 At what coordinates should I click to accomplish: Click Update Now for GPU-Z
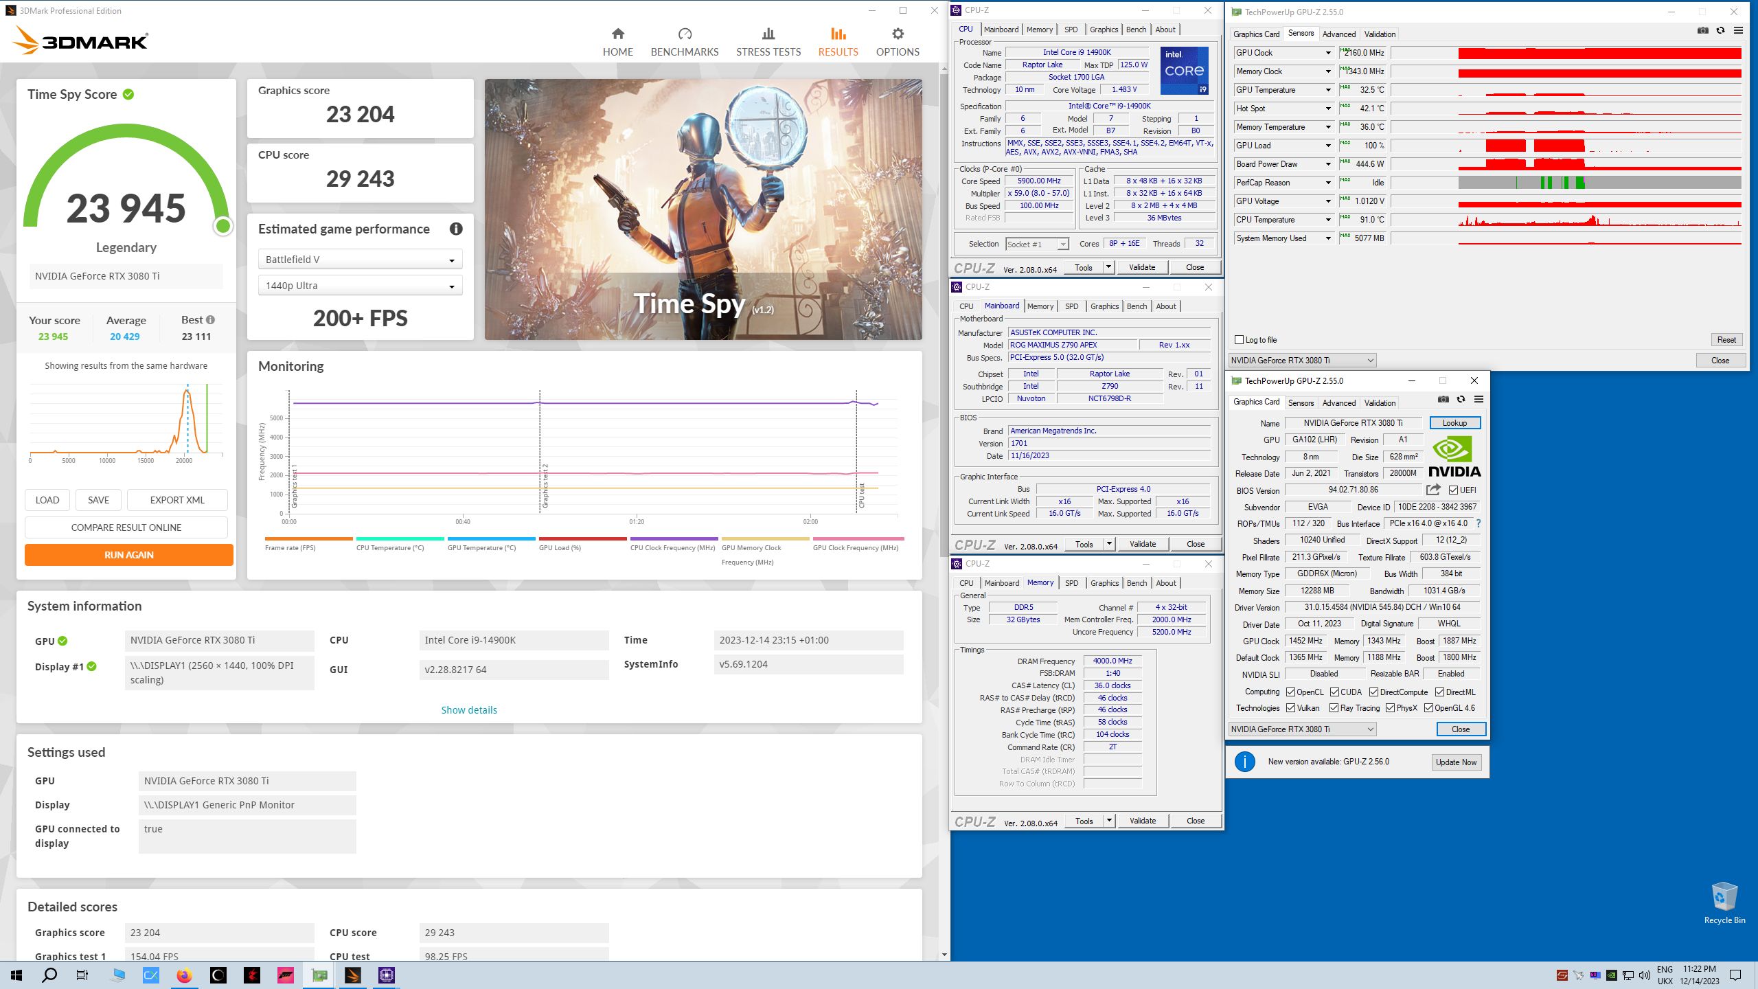tap(1456, 762)
